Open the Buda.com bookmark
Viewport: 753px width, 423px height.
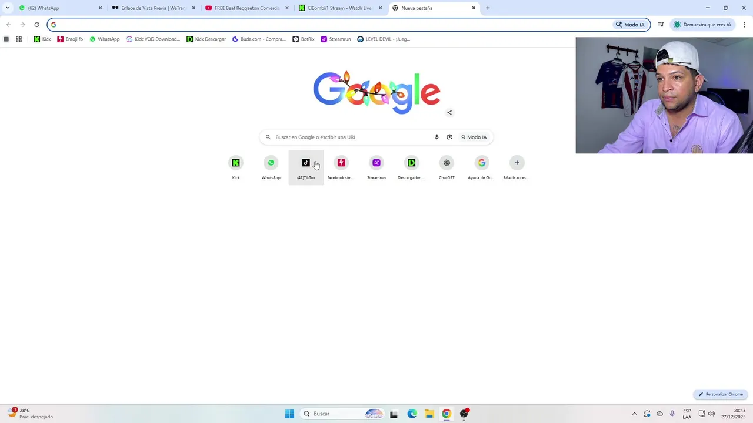point(259,39)
